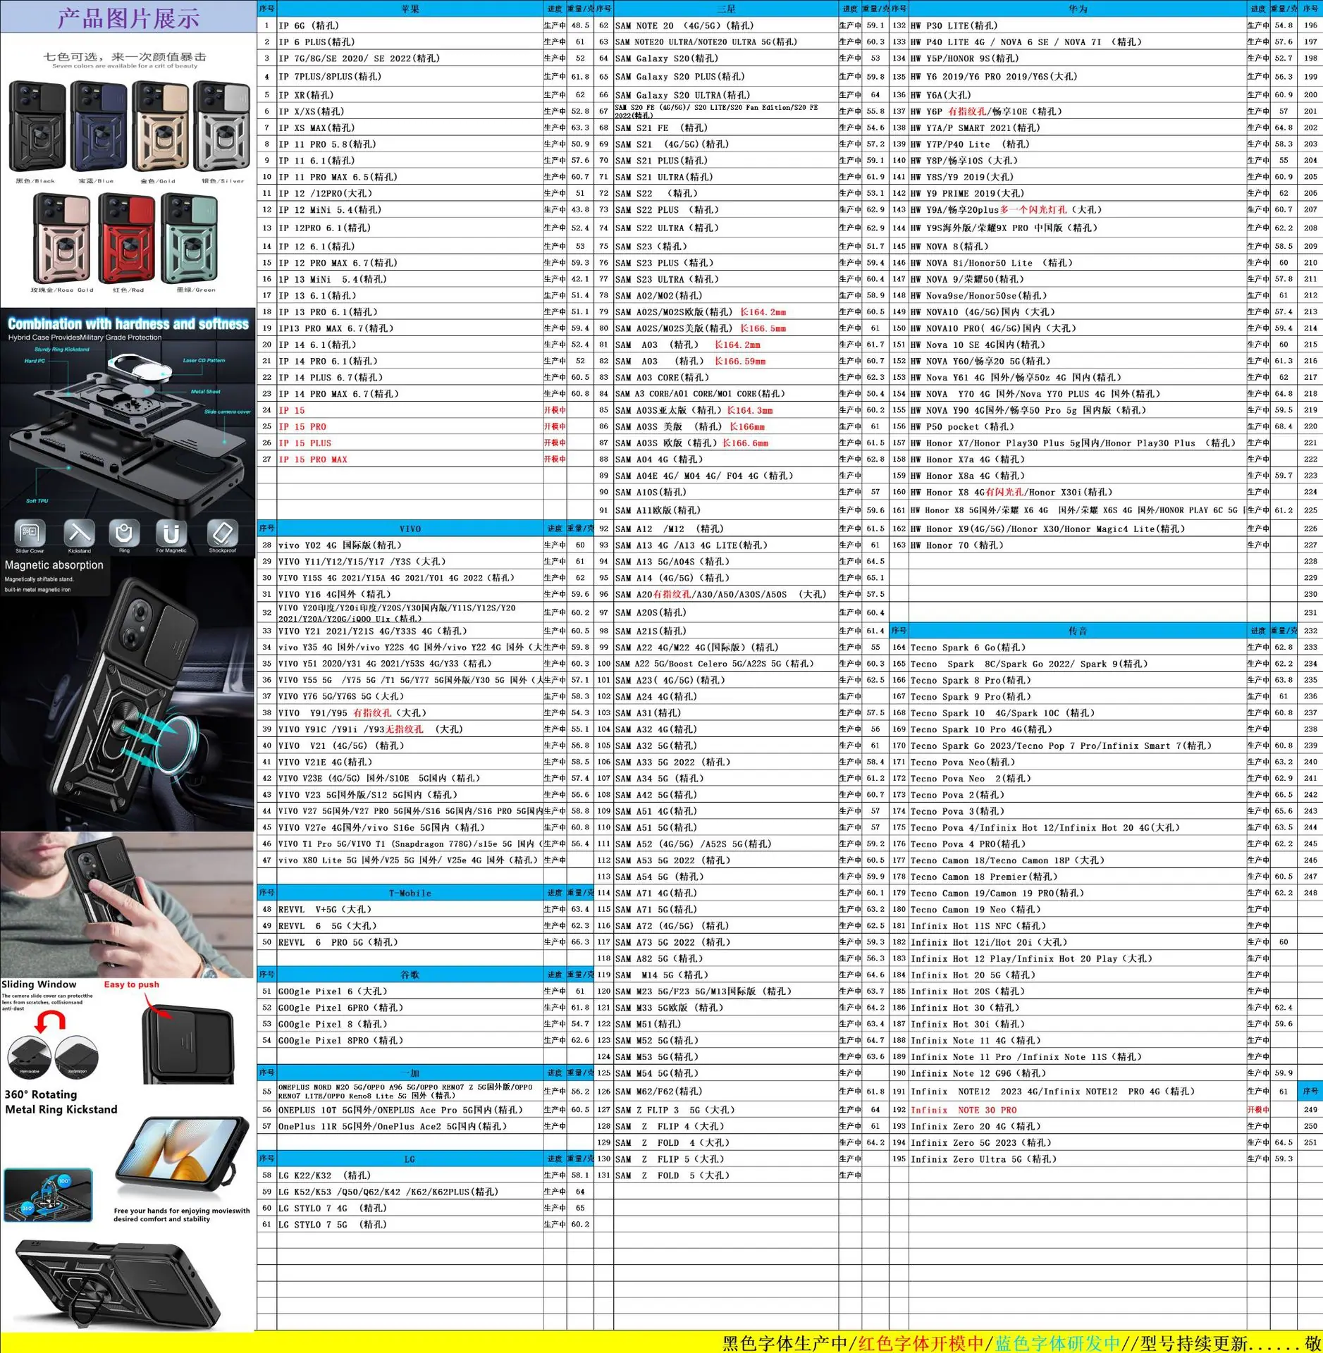Click the For Magnetic feature icon
Image resolution: width=1323 pixels, height=1353 pixels.
[x=171, y=533]
